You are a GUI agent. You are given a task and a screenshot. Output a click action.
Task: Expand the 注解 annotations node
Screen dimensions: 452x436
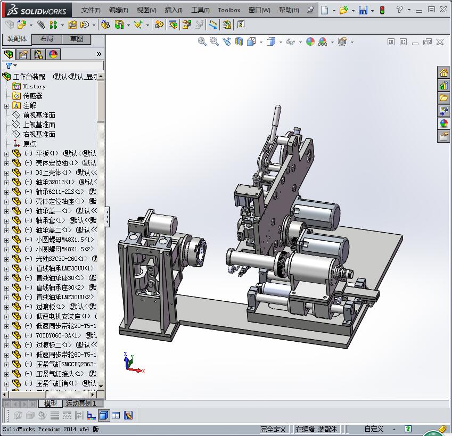click(x=6, y=106)
